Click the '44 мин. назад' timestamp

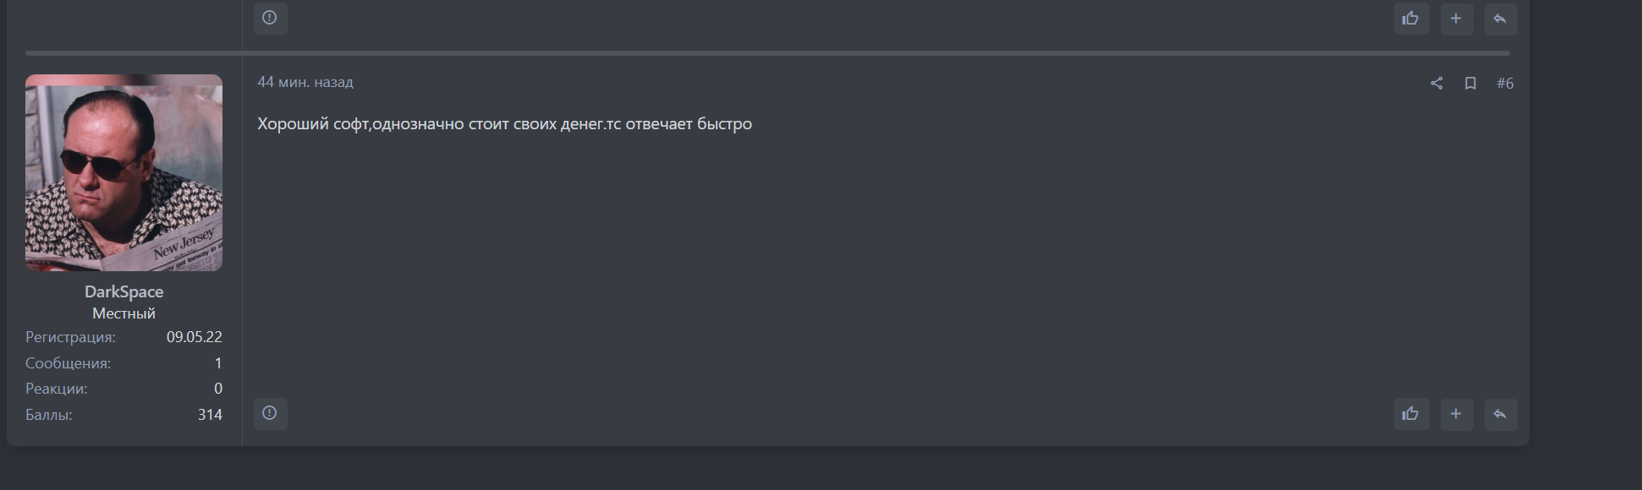pyautogui.click(x=305, y=82)
